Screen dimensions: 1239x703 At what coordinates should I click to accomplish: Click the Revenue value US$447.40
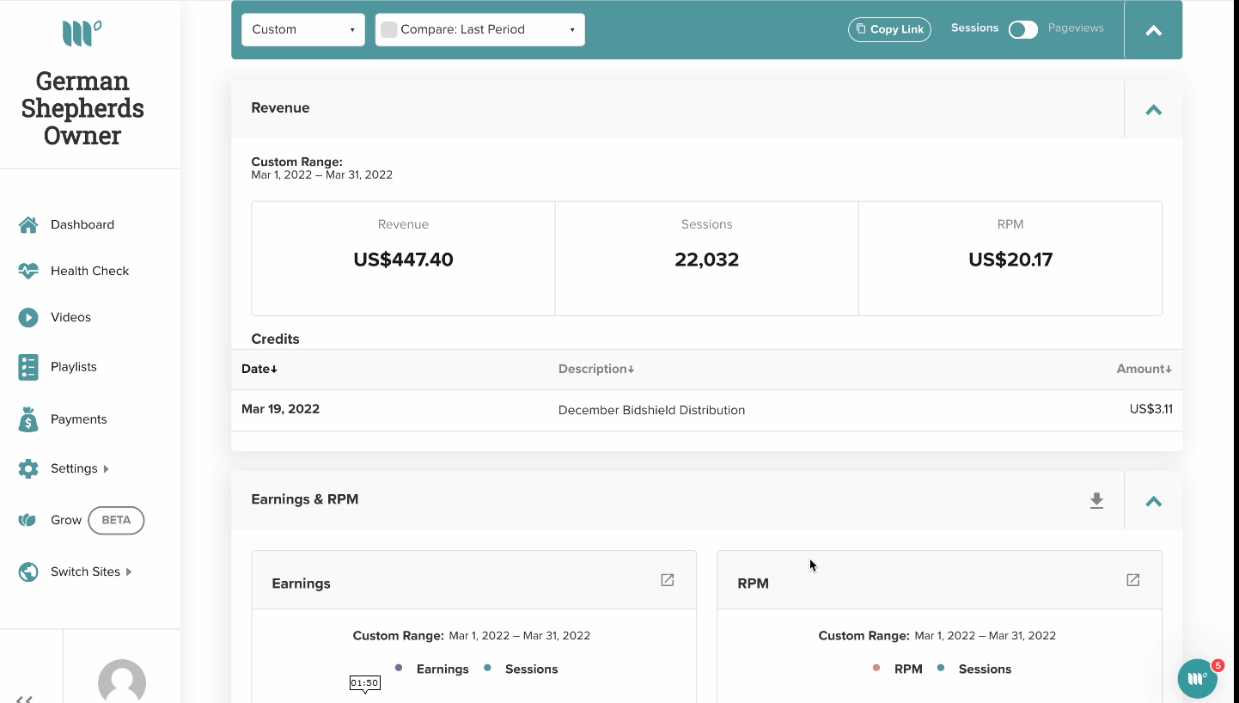point(403,260)
